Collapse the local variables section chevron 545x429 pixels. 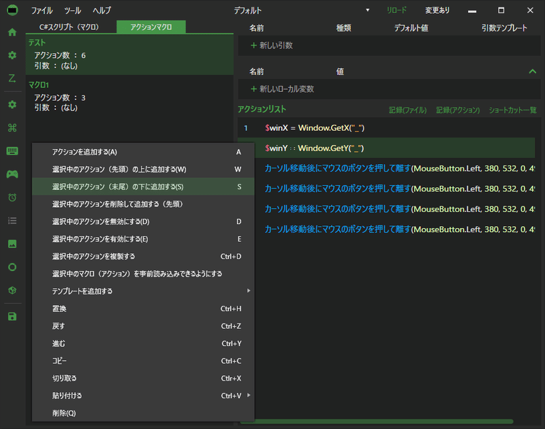tap(532, 71)
